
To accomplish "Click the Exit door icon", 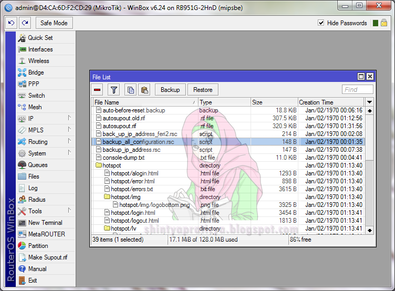I will tap(22, 280).
